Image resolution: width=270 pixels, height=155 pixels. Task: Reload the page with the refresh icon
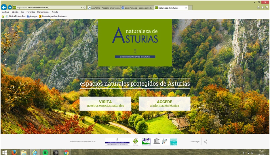[84, 8]
